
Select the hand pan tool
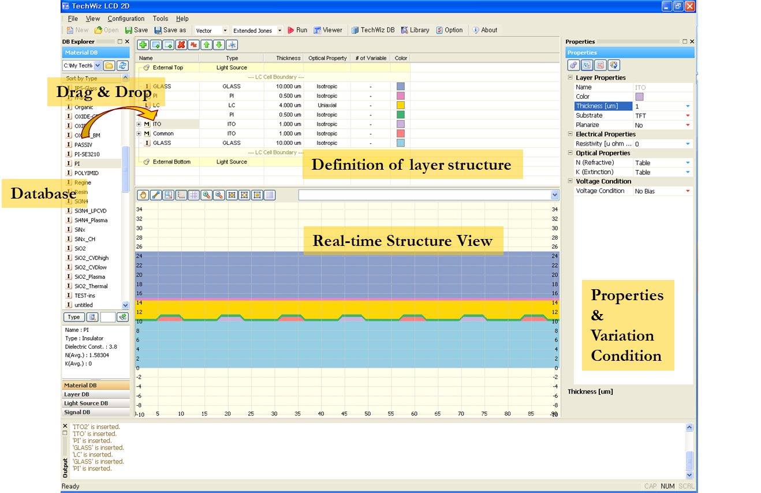(143, 195)
